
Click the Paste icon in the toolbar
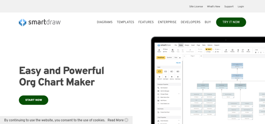pos(173,50)
